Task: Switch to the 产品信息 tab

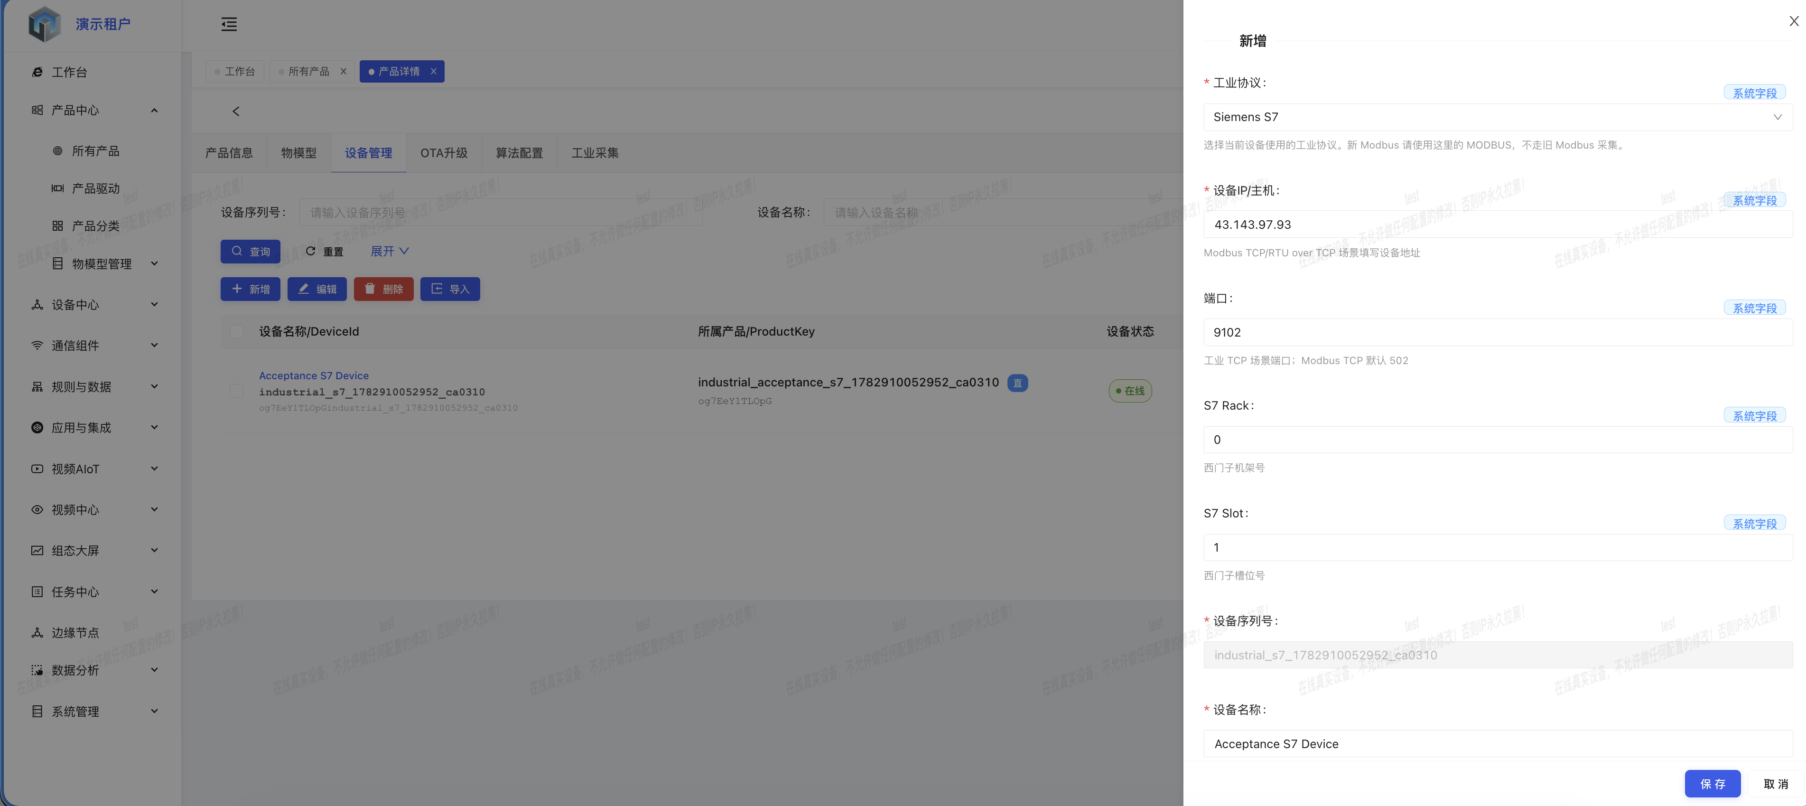Action: click(229, 153)
